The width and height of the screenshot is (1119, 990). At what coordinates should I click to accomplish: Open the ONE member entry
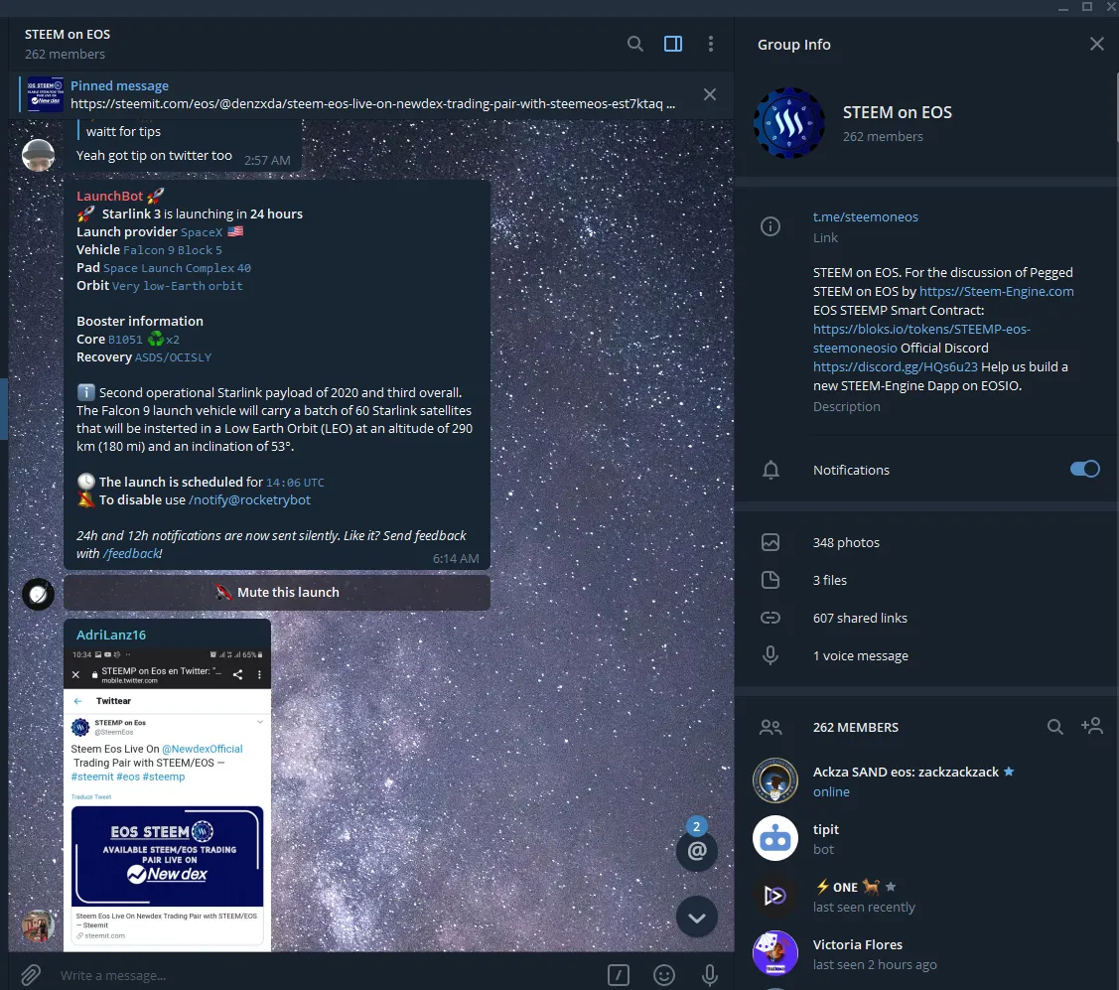tap(926, 897)
